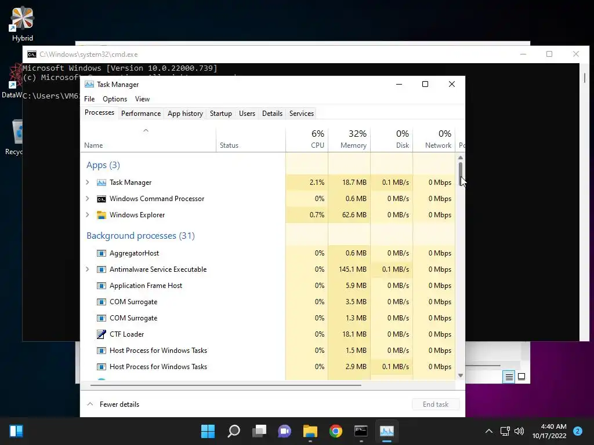Collapse with the Fewer details chevron
The image size is (594, 445).
(90, 404)
